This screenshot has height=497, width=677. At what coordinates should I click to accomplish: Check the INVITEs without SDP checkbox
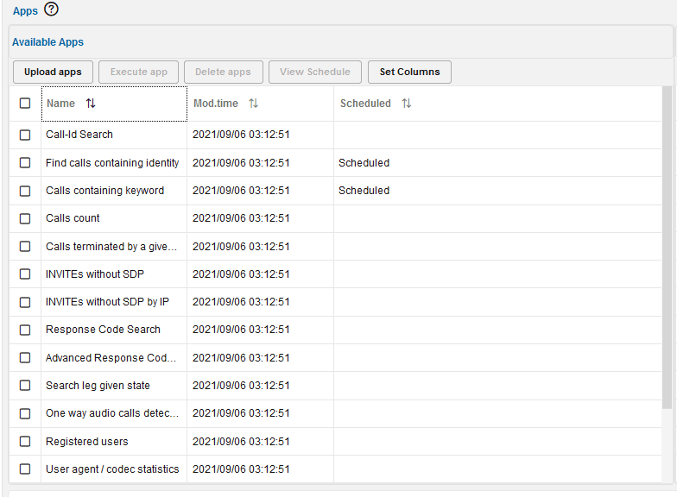click(x=25, y=274)
